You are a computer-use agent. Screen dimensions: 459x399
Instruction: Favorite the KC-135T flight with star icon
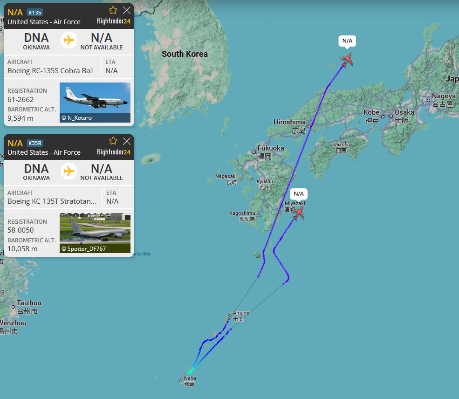point(113,141)
